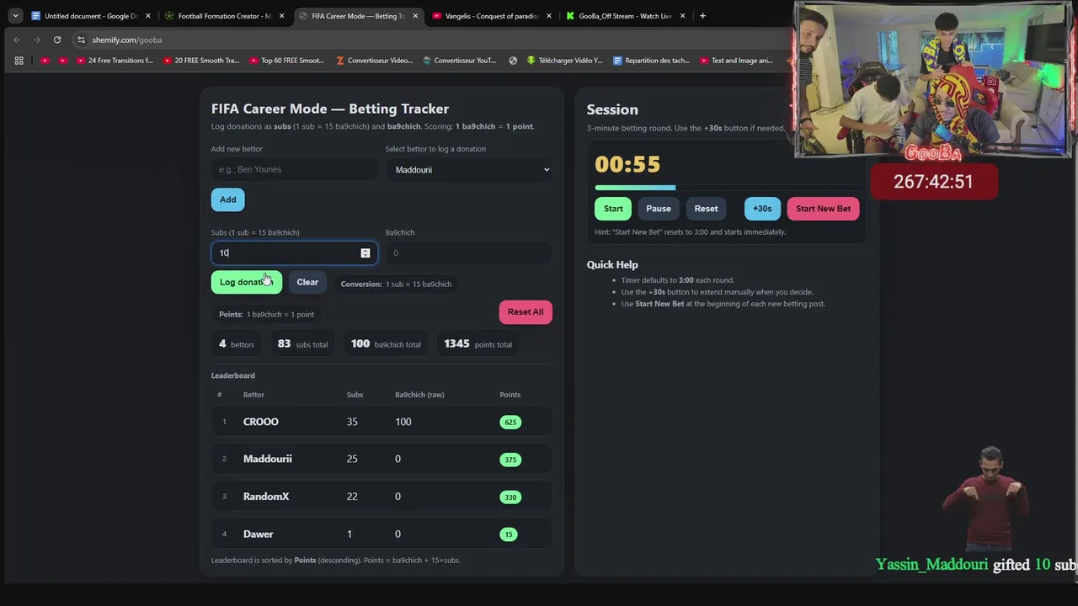Click the Ba9chich amount input field
Image resolution: width=1078 pixels, height=606 pixels.
(x=469, y=252)
